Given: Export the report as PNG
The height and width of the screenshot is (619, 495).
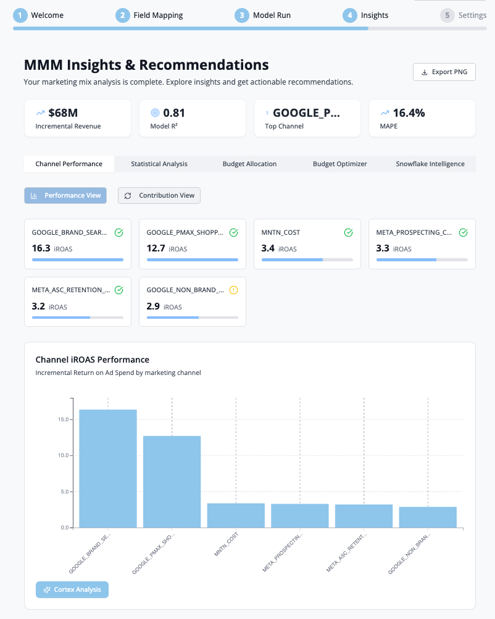Looking at the screenshot, I should coord(444,72).
